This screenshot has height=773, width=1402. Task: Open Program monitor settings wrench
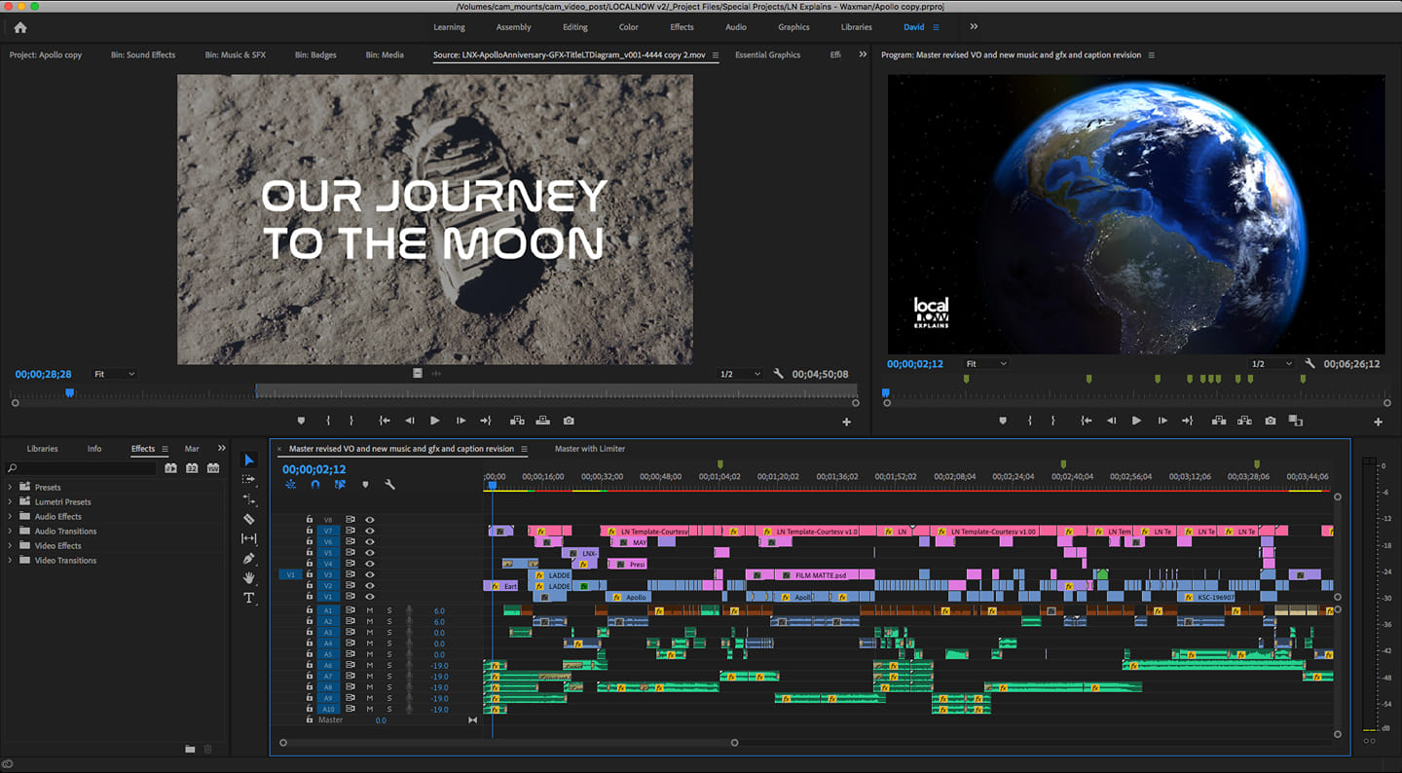1310,363
